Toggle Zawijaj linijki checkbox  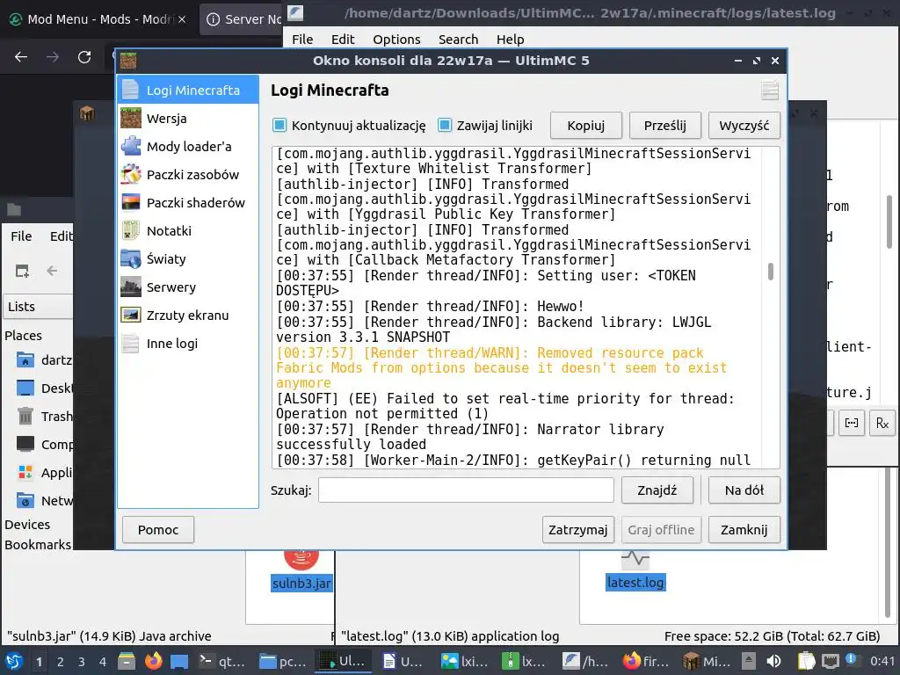[445, 125]
